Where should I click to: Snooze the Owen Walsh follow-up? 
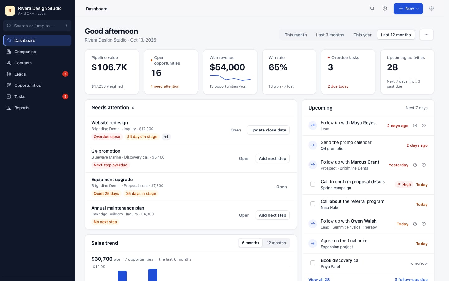(424, 224)
